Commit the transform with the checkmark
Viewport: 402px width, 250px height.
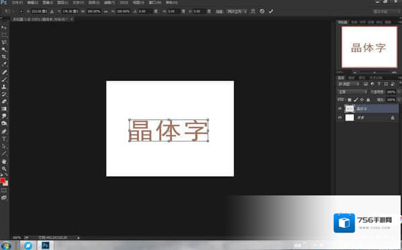tap(270, 11)
